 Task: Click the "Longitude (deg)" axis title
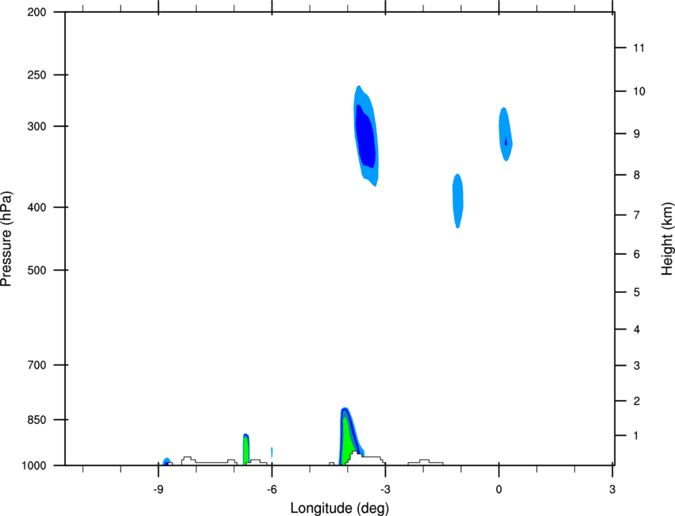[340, 508]
